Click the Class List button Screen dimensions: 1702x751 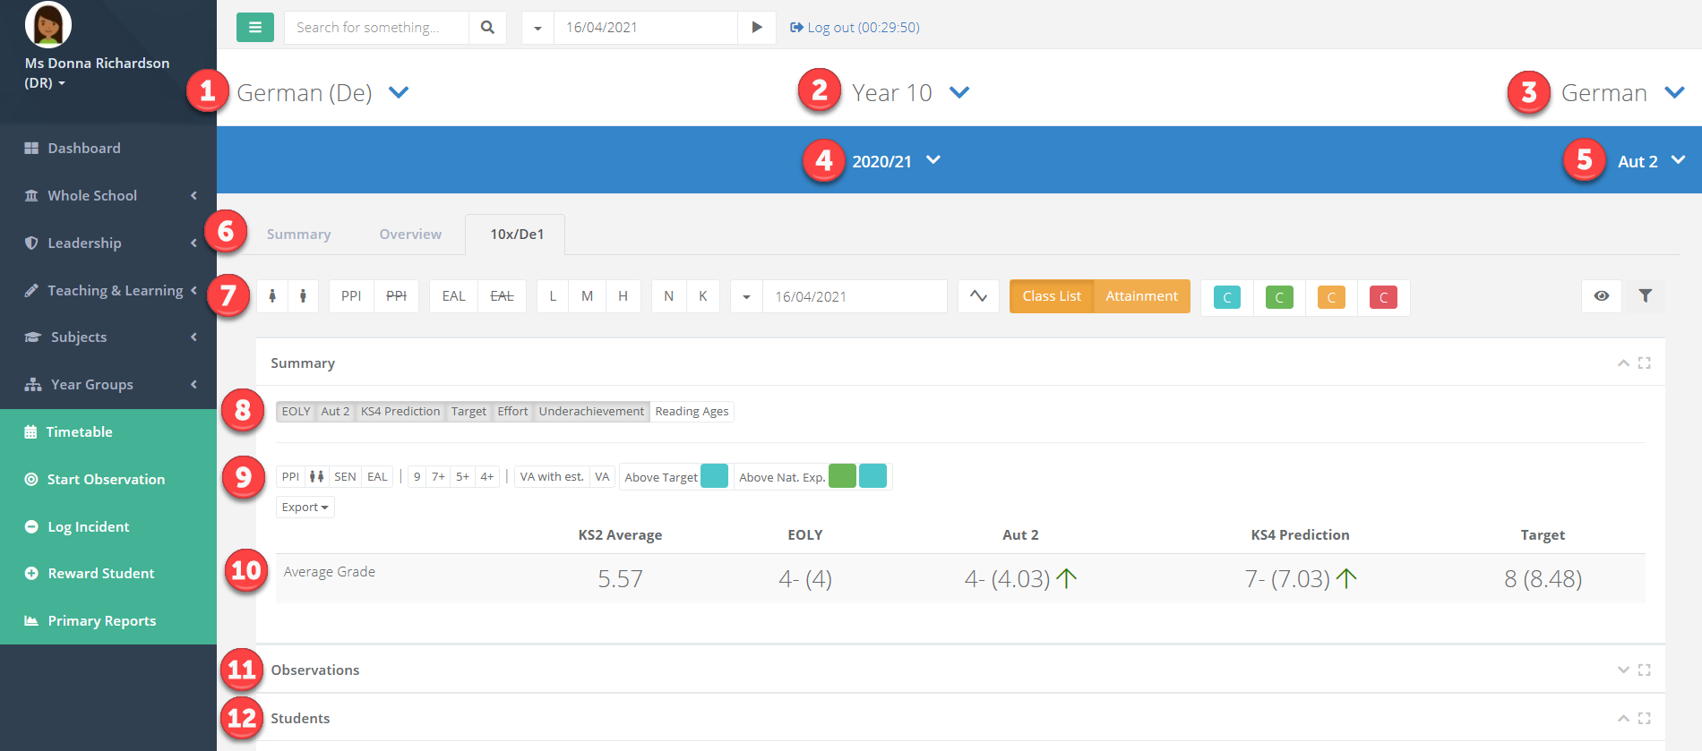coord(1052,296)
